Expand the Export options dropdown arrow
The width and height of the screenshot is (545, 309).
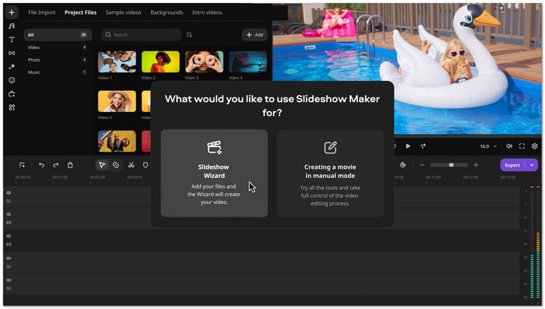532,165
